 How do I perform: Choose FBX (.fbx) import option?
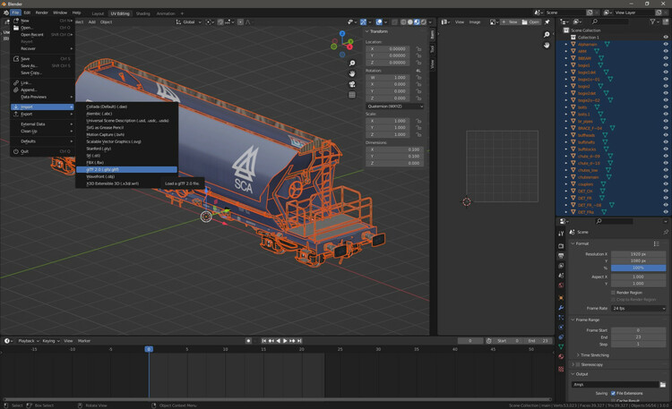(126, 163)
